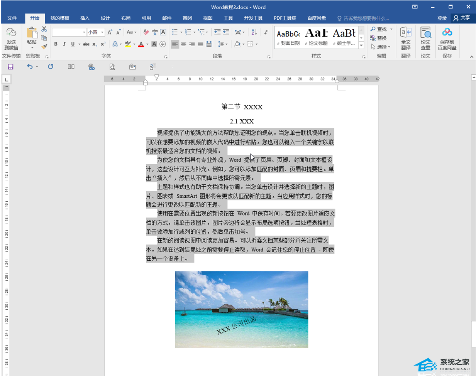Click the Cut scissors icon

coord(44,29)
